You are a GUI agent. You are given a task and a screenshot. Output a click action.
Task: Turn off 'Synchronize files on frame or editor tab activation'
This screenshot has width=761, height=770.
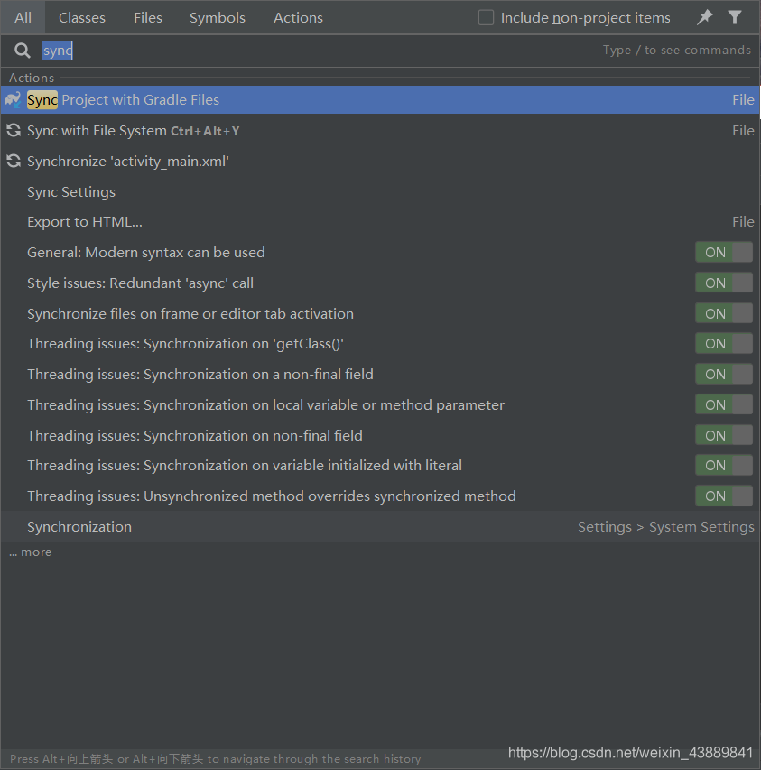pyautogui.click(x=724, y=313)
